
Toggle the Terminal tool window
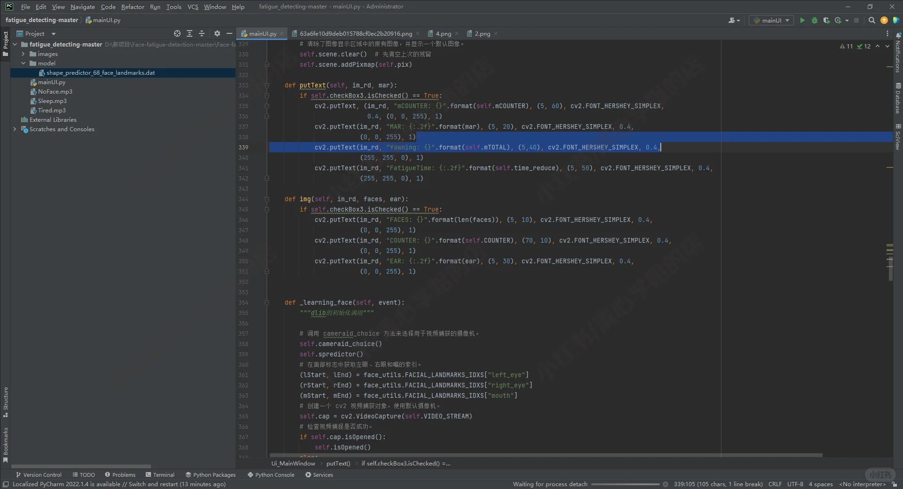tap(160, 474)
